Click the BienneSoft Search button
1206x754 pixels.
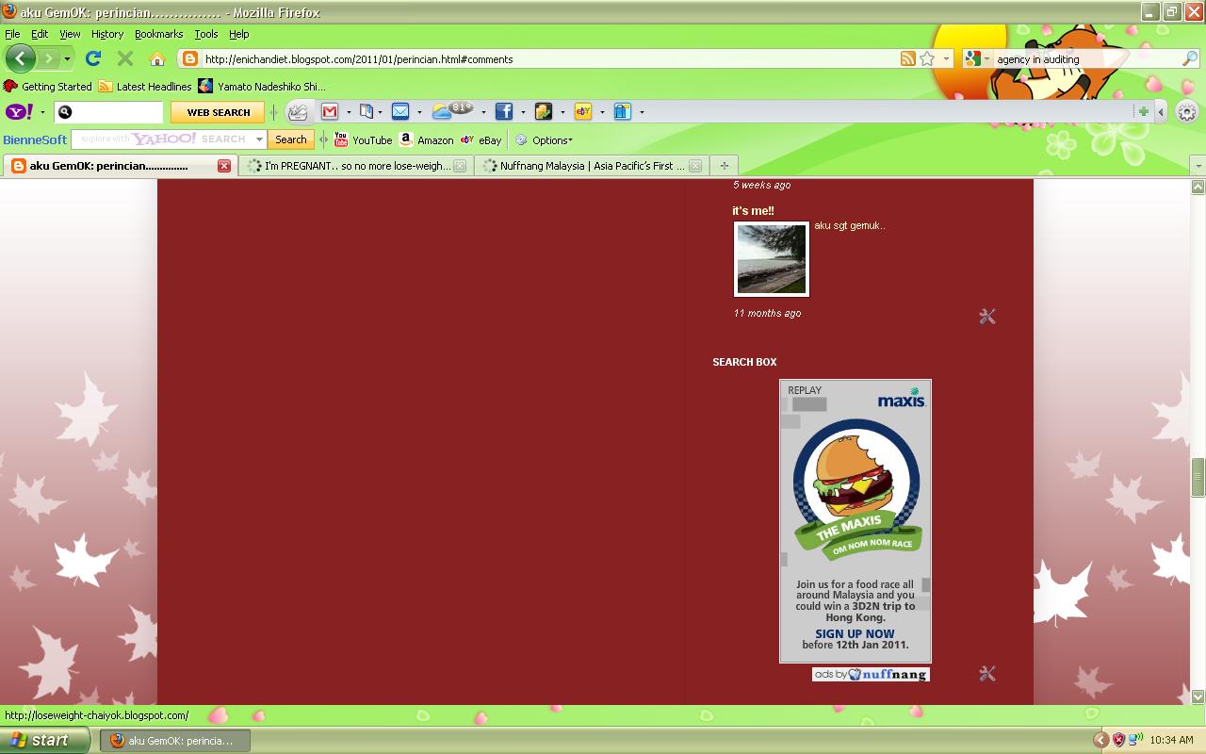[x=290, y=139]
